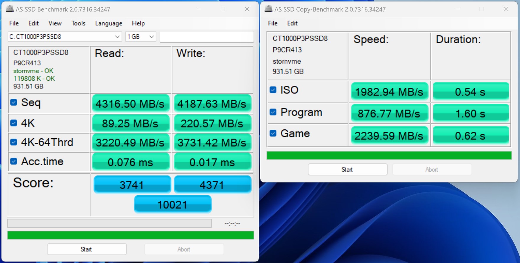Screen dimensions: 520x263
Task: Minimize the AS SSD Copy-Benchmark window
Action: tap(458, 9)
